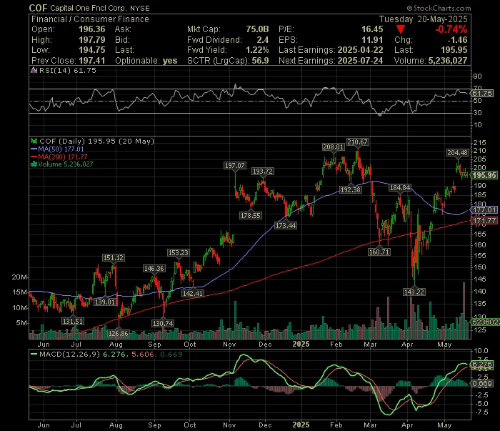Click the Mkt Cap value 75.0B
The height and width of the screenshot is (431, 500).
(257, 29)
